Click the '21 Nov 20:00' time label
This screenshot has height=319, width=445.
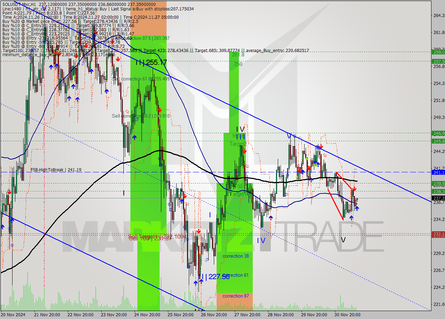[x=47, y=315]
